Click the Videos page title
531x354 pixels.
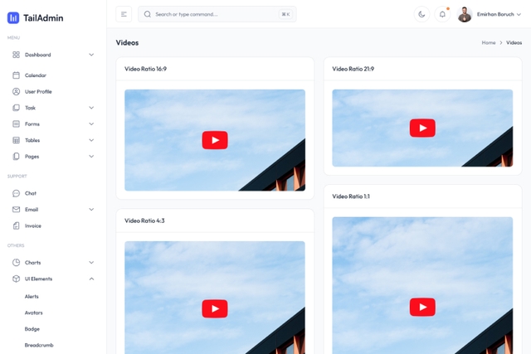pyautogui.click(x=127, y=42)
